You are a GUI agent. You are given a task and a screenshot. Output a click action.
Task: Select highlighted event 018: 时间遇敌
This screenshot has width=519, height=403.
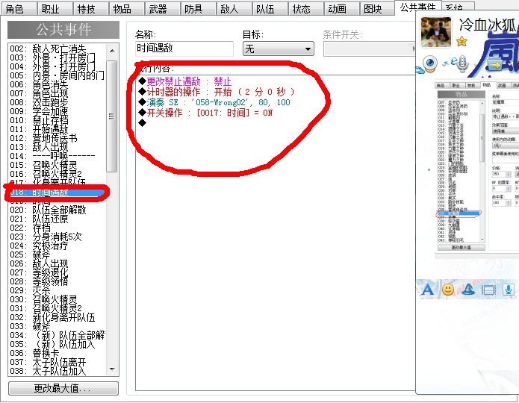[57, 193]
